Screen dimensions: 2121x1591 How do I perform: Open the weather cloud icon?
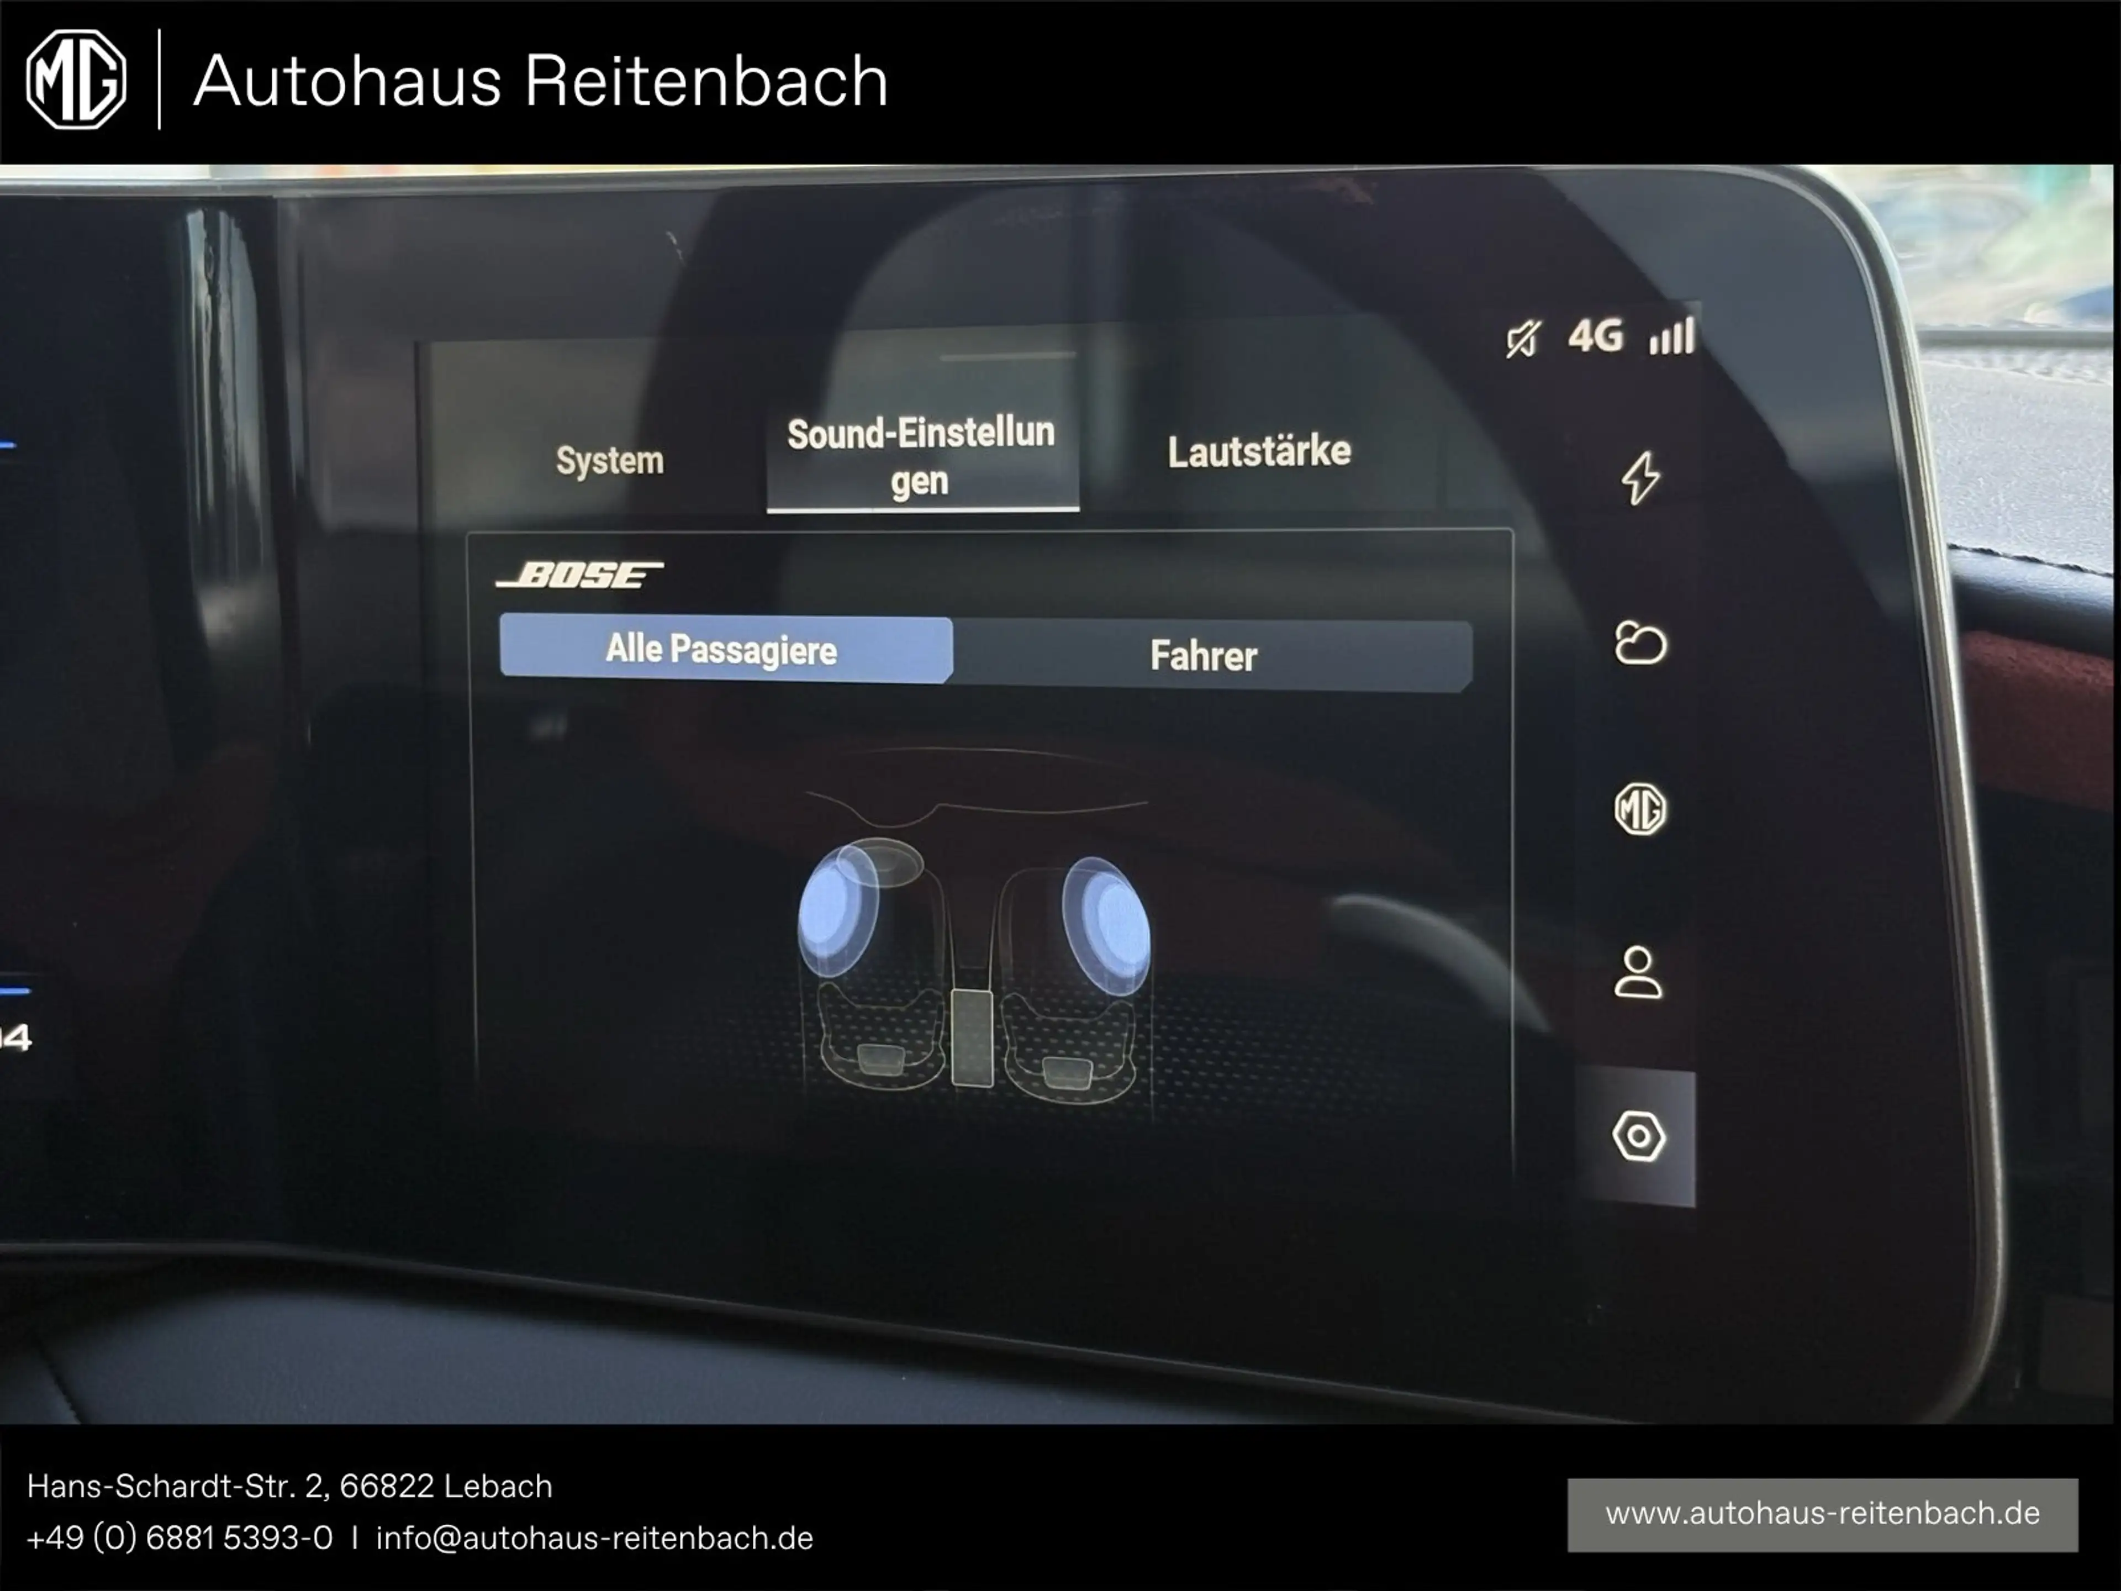coord(1640,644)
